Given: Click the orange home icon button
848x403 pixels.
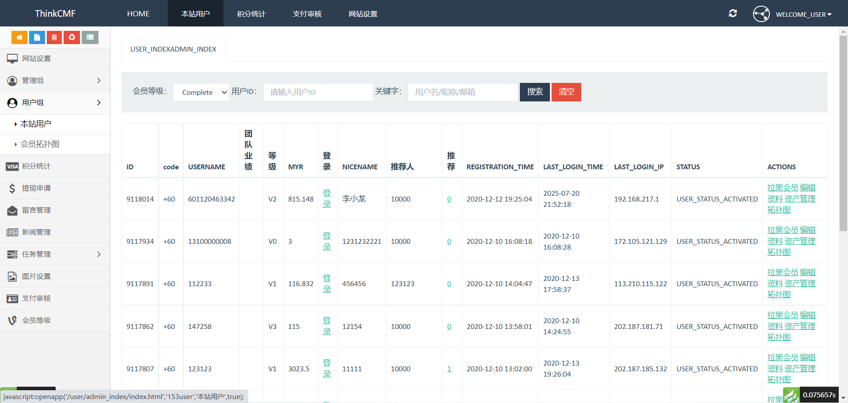Looking at the screenshot, I should pos(19,37).
